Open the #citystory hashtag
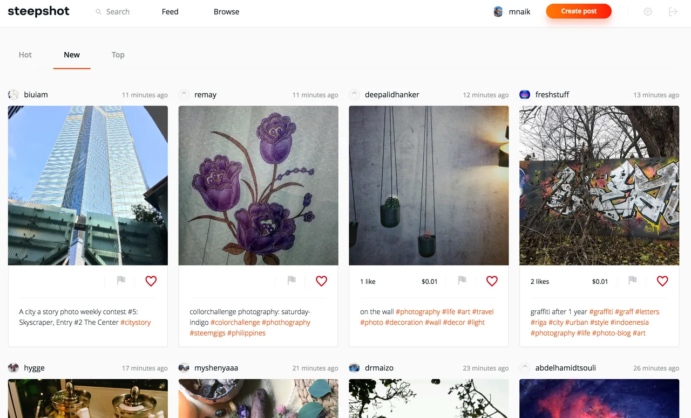 click(136, 323)
